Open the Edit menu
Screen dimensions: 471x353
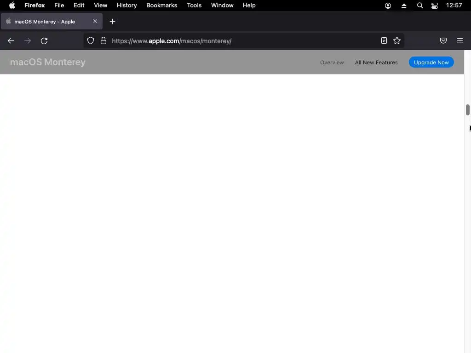pyautogui.click(x=79, y=6)
